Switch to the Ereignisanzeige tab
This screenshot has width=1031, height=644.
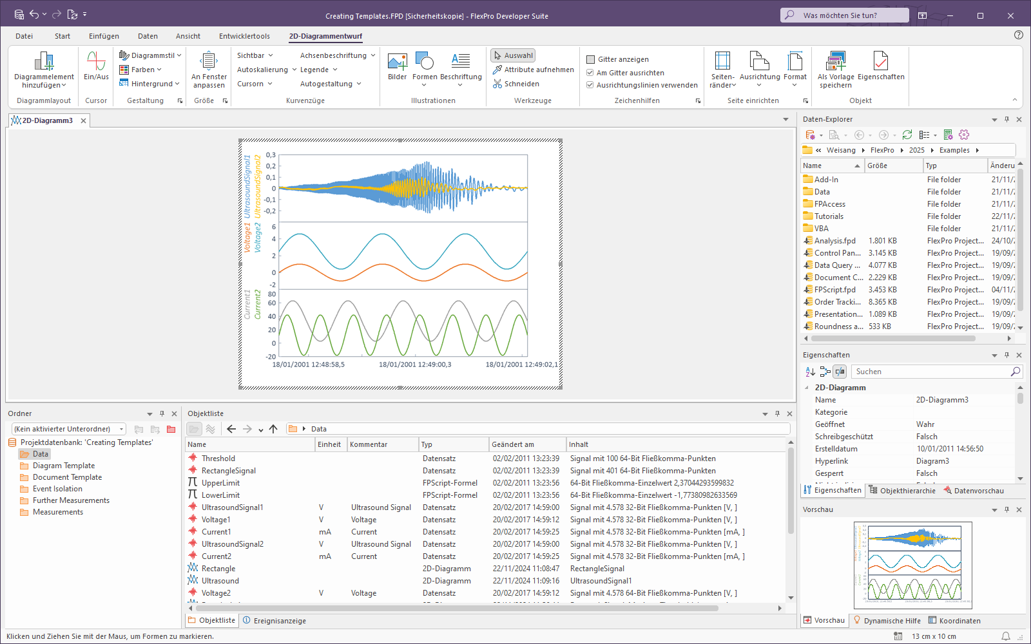[274, 621]
